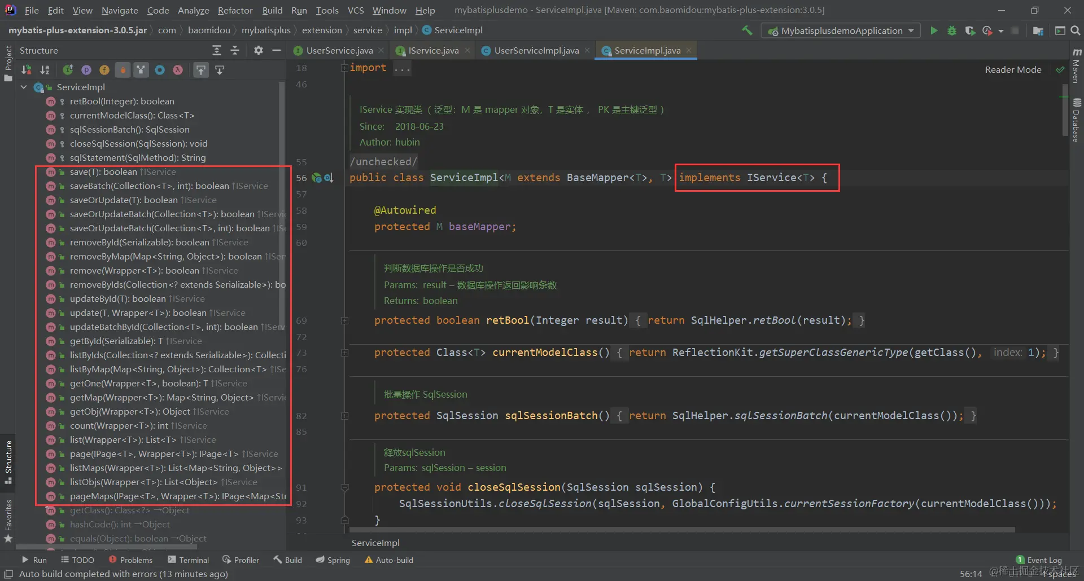Hide the Structure tool window

[x=277, y=50]
